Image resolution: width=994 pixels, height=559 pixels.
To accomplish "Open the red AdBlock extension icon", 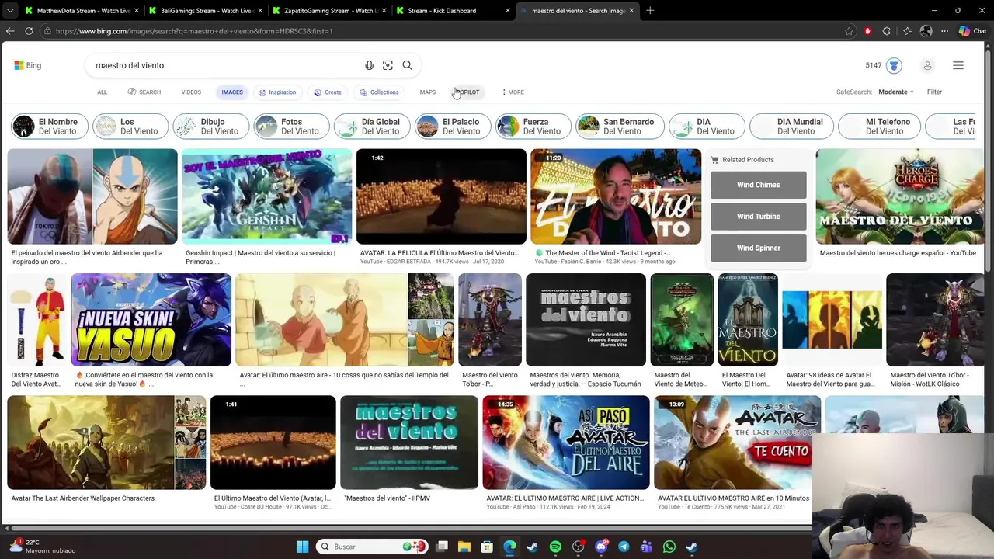I will pos(867,31).
